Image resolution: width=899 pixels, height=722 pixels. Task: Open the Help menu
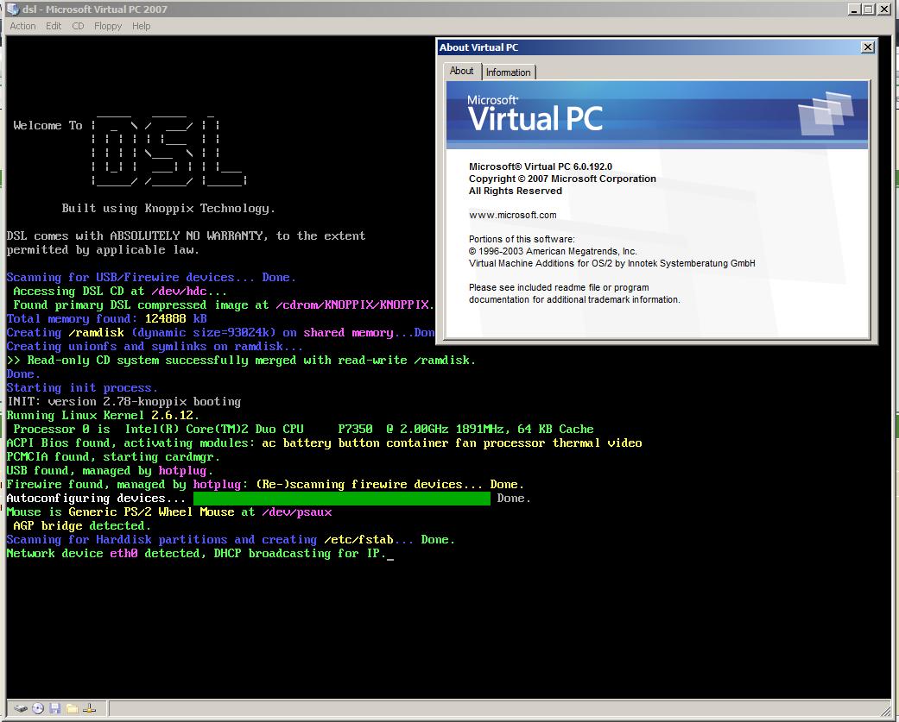pyautogui.click(x=141, y=26)
